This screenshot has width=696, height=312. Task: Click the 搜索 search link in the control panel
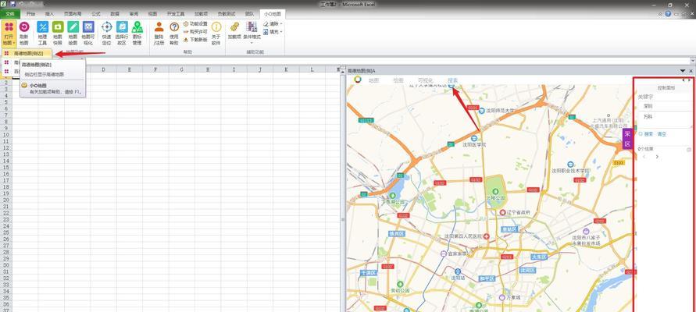tap(647, 134)
